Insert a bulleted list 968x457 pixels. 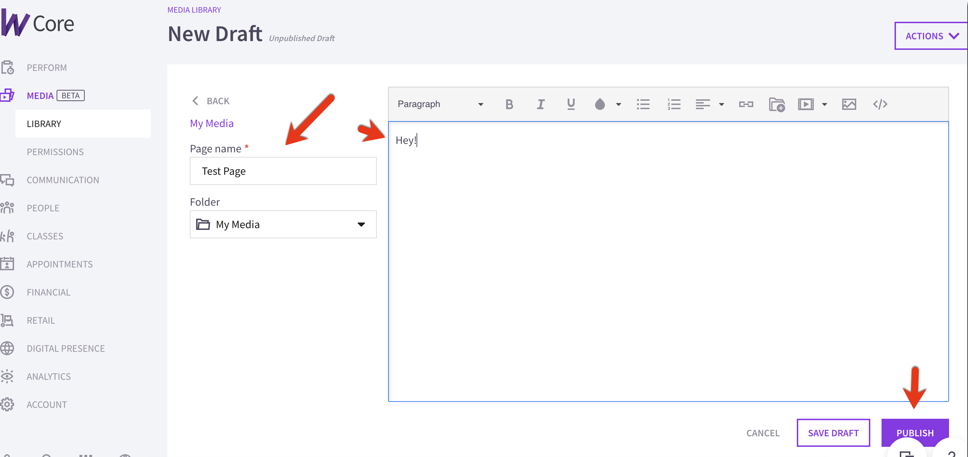tap(643, 104)
